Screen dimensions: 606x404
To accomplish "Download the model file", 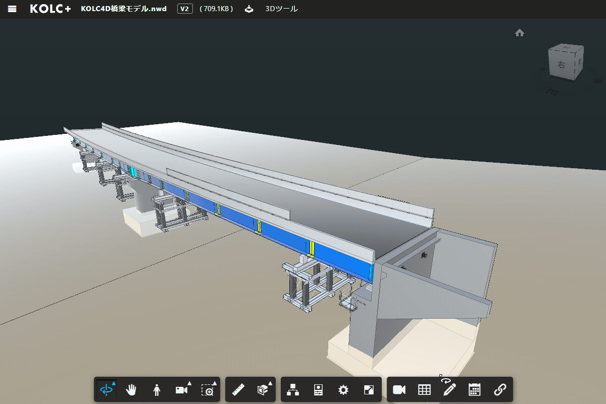I will (249, 9).
